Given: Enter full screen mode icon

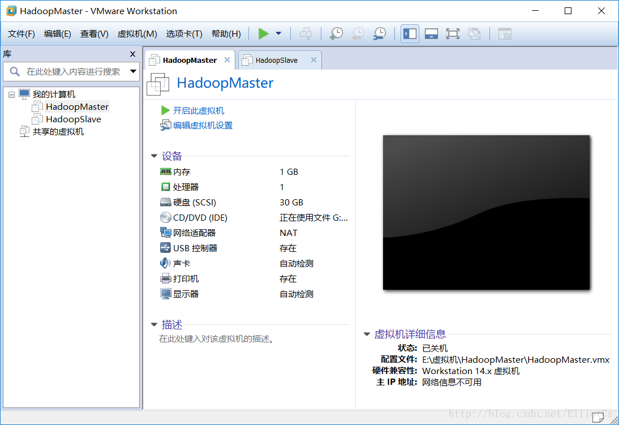Looking at the screenshot, I should 453,33.
